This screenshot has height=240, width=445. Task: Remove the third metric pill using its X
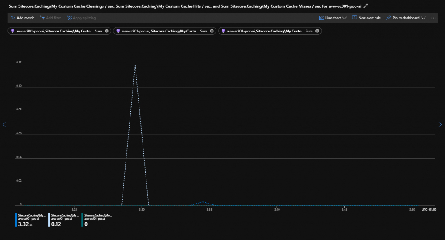pos(317,31)
